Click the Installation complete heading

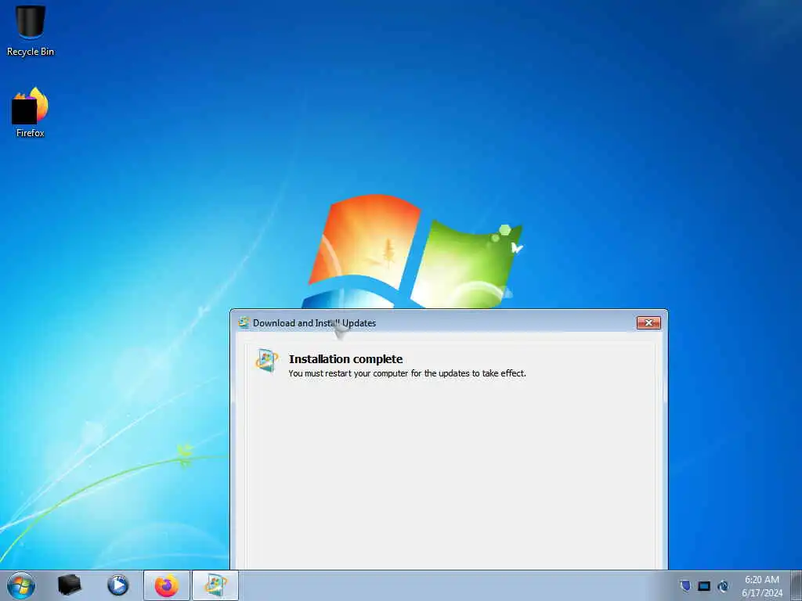[345, 358]
